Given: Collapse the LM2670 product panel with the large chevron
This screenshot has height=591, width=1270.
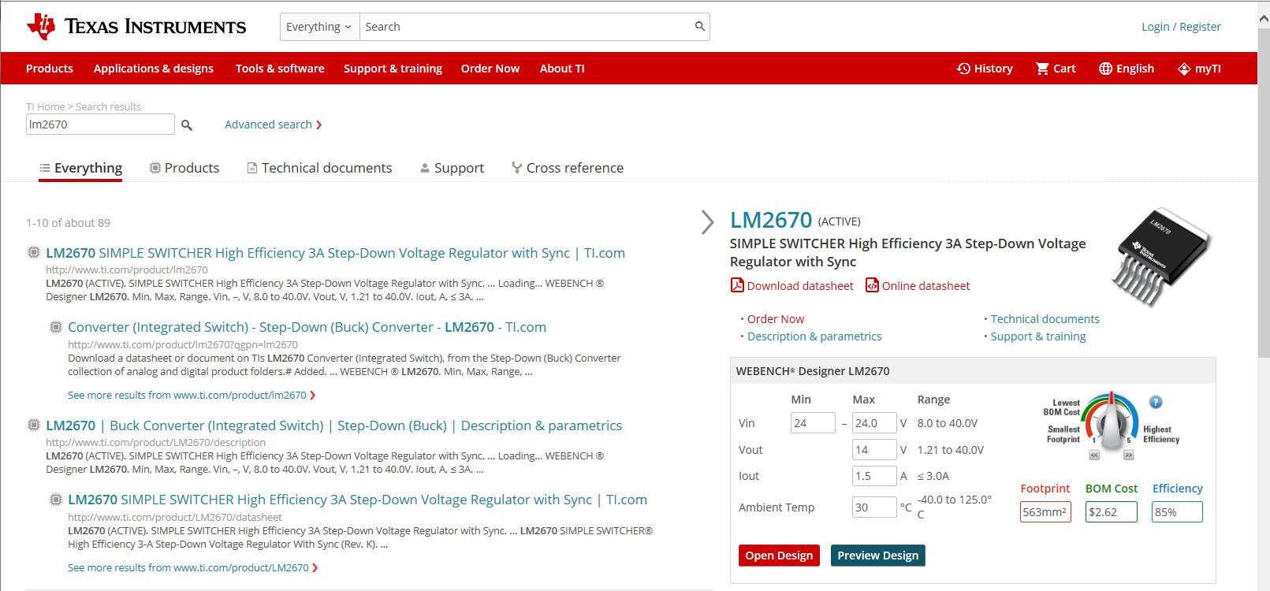Looking at the screenshot, I should [x=707, y=222].
